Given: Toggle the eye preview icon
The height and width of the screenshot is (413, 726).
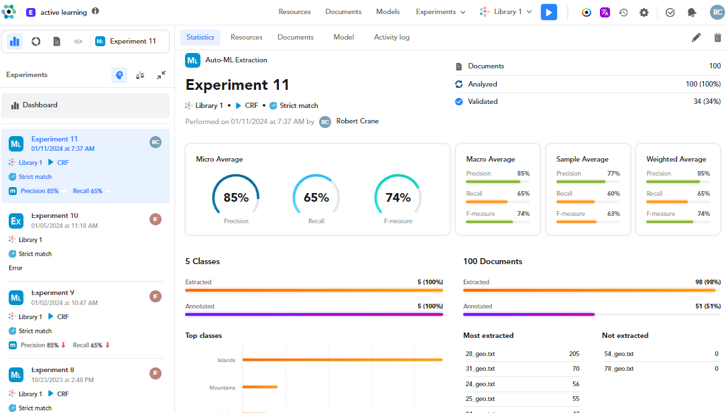Looking at the screenshot, I should (x=78, y=42).
